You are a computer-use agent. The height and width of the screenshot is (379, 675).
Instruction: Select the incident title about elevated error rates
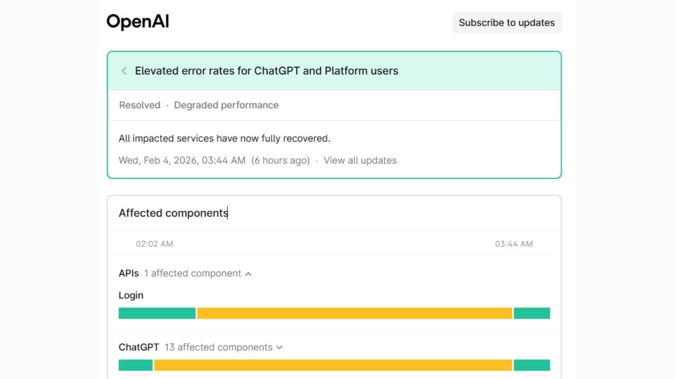(x=267, y=71)
